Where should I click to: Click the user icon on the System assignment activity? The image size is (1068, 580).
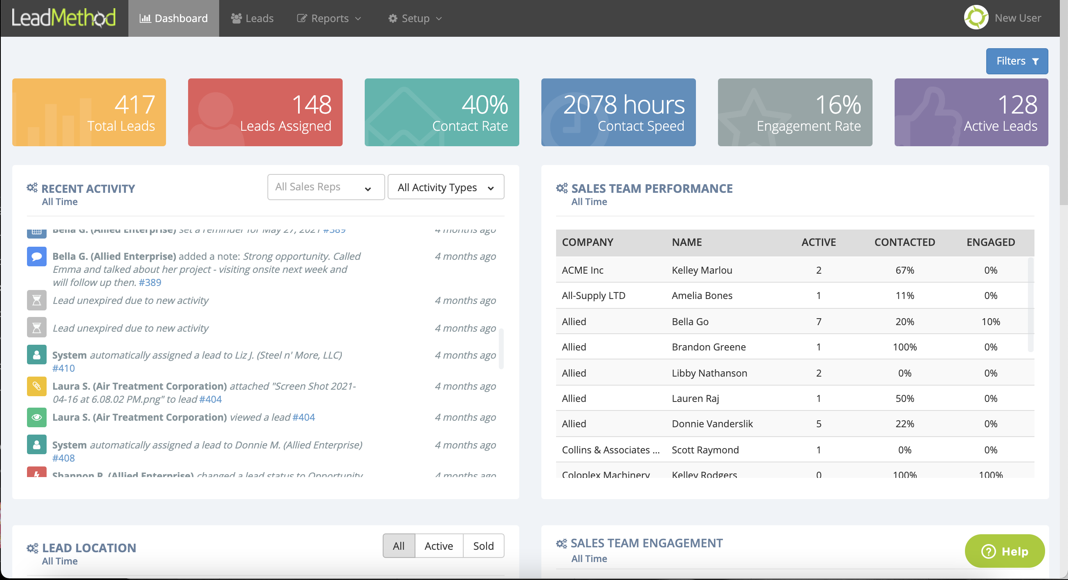36,355
